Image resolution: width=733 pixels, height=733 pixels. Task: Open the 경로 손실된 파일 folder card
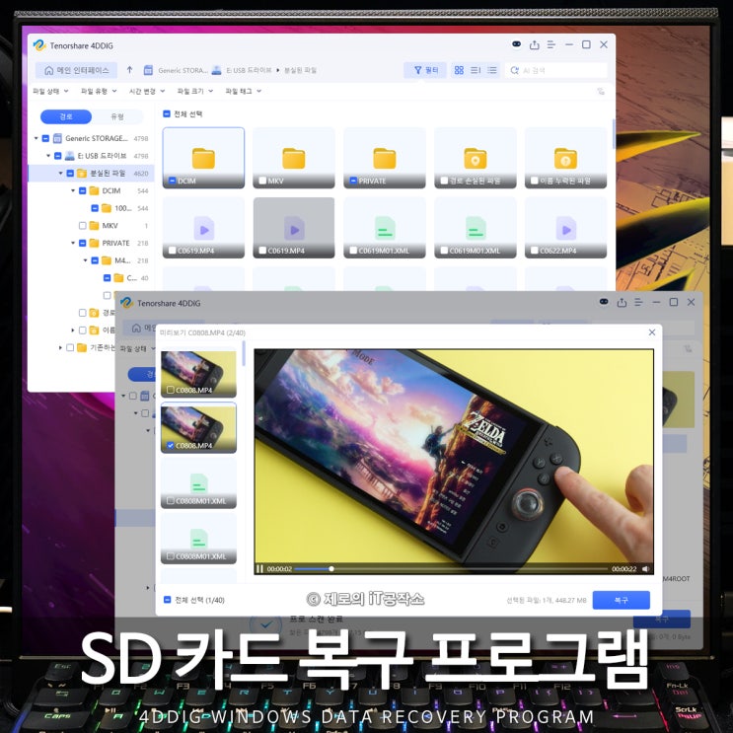point(475,158)
